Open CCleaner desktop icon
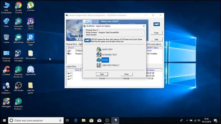221x124 pixels. tap(6, 71)
